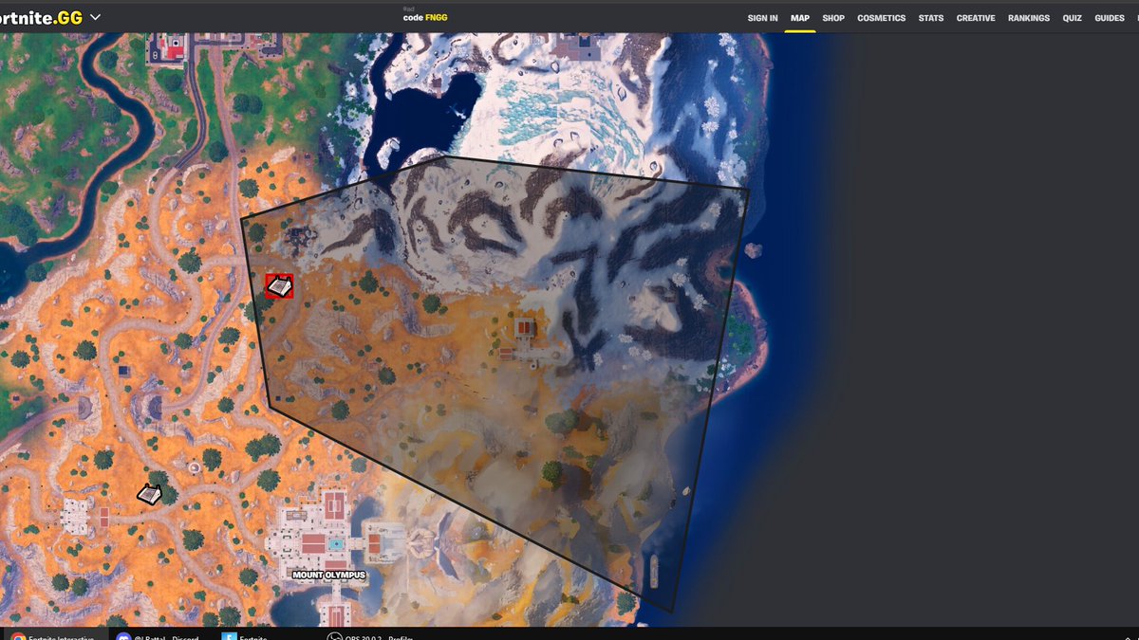Open the STATS page

pos(931,18)
